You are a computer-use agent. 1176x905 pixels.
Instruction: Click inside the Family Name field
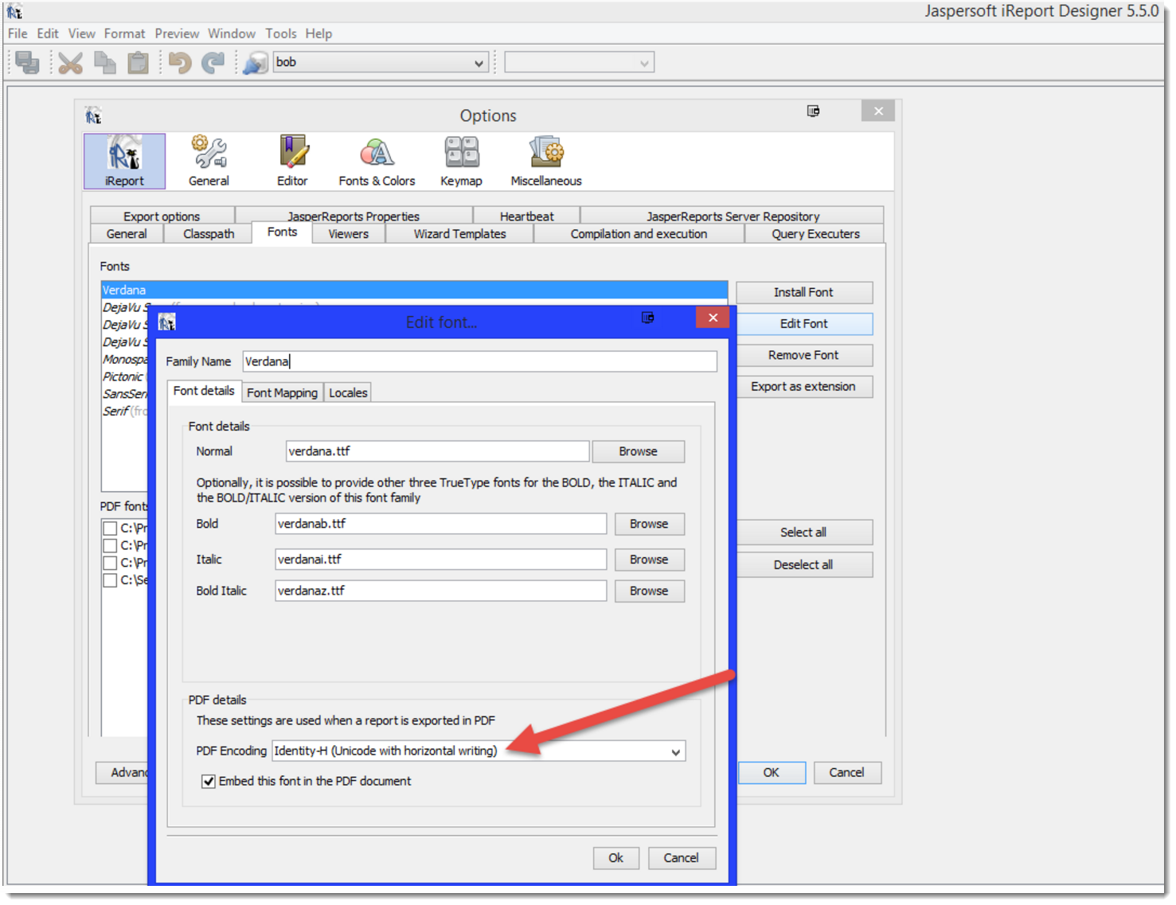(x=479, y=362)
